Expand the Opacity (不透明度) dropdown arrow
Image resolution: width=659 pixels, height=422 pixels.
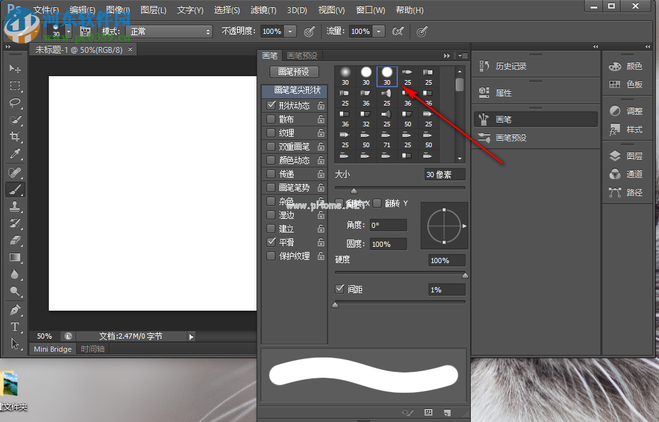[290, 31]
